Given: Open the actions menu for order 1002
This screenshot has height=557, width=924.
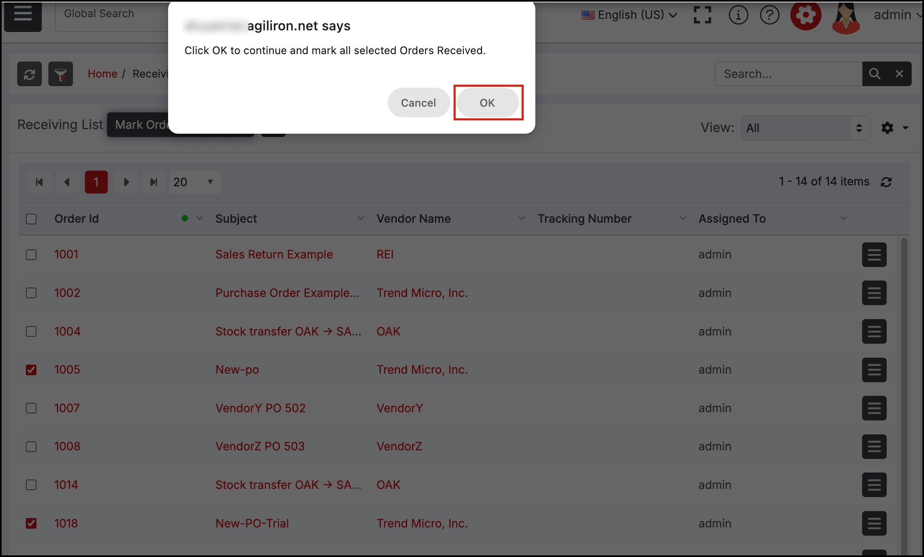Looking at the screenshot, I should [874, 293].
